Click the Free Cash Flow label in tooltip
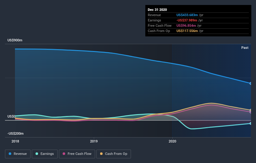 (160, 26)
